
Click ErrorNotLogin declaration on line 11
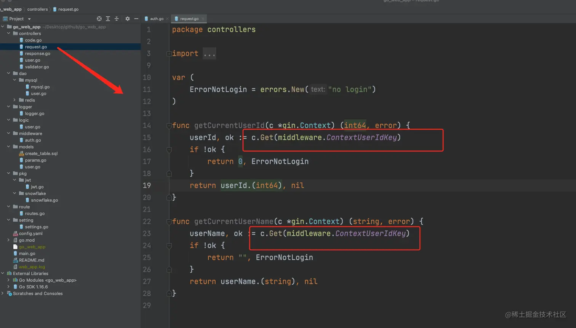click(x=218, y=90)
